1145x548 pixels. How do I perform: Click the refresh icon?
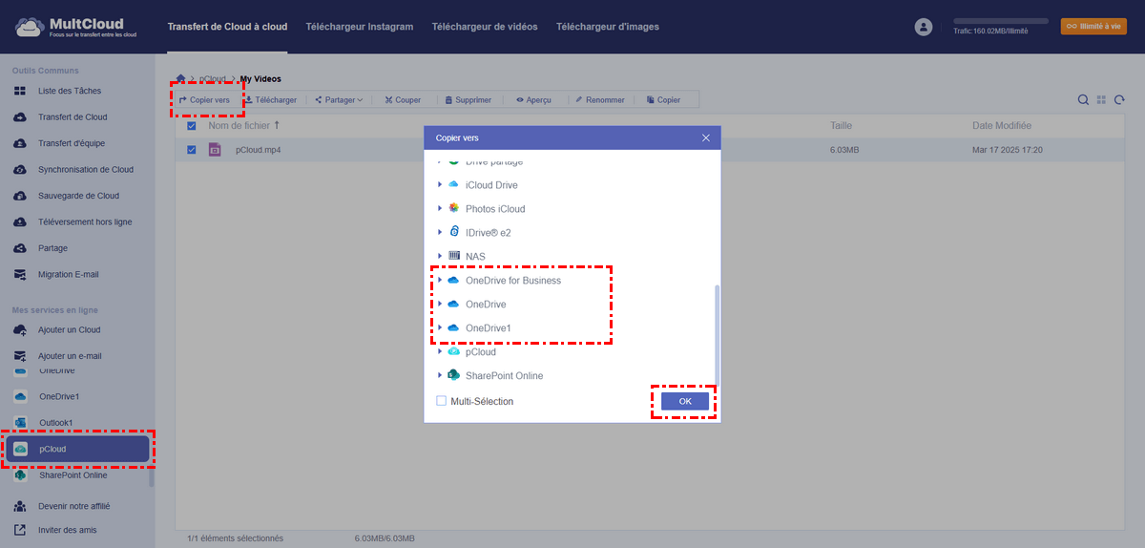(x=1119, y=99)
